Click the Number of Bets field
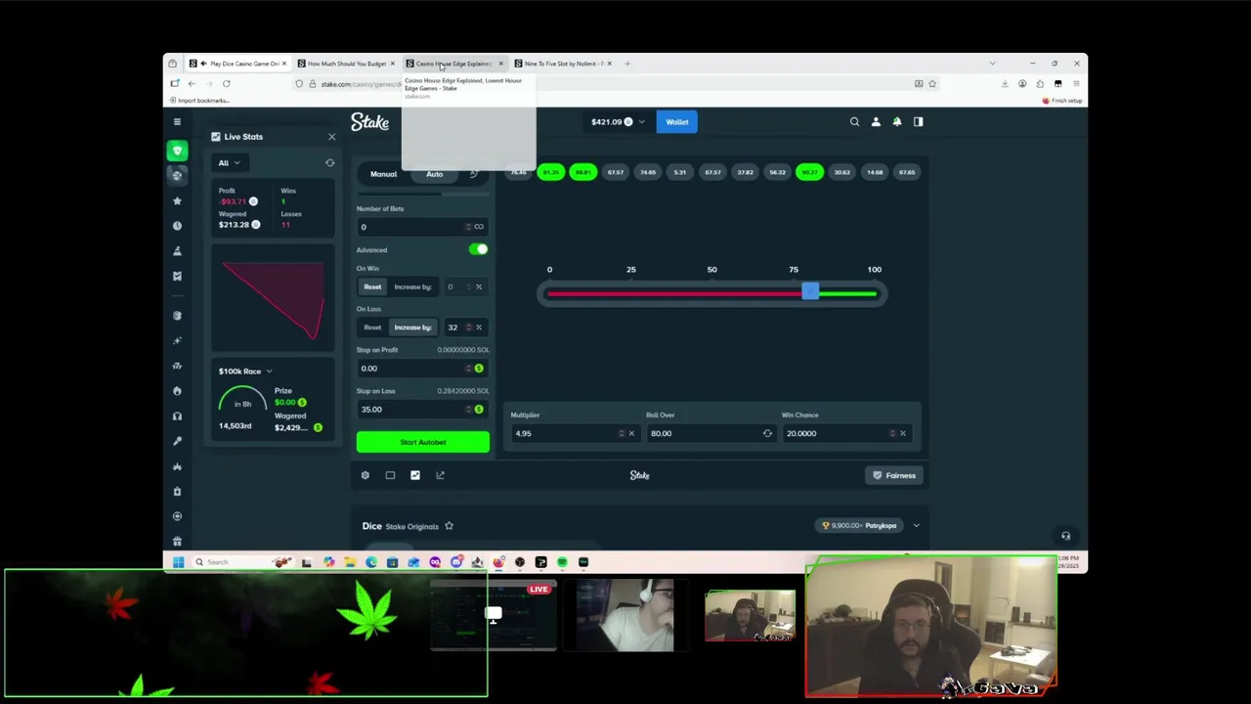 [412, 227]
